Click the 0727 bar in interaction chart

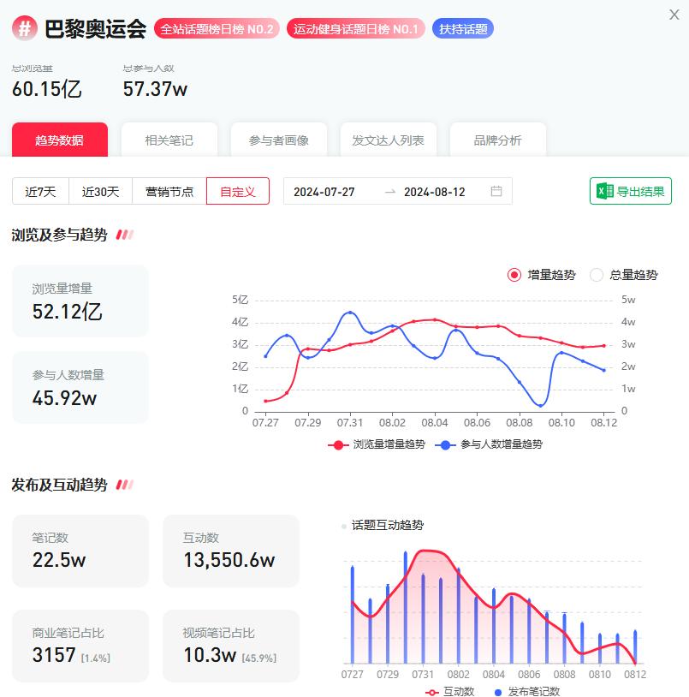click(353, 615)
